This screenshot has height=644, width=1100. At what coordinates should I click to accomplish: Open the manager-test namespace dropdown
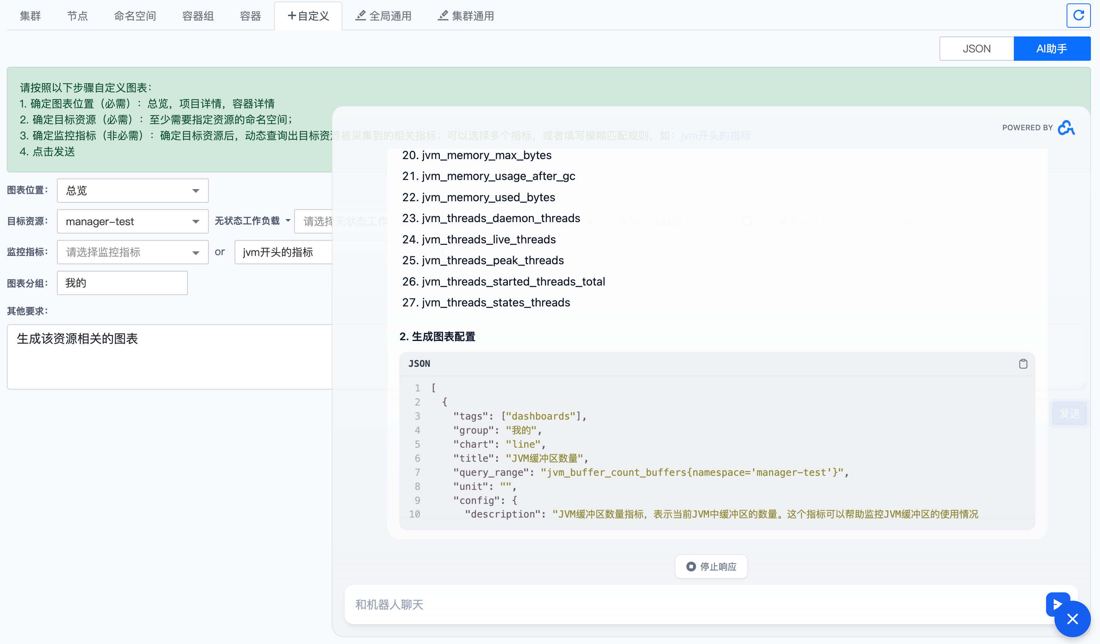coord(132,221)
